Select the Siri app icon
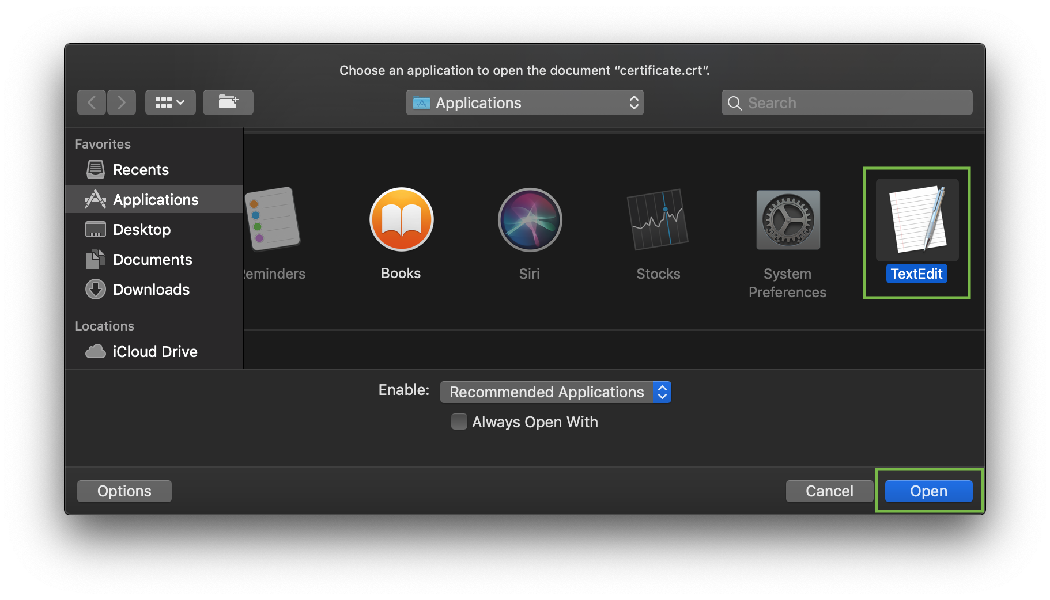The image size is (1050, 600). [529, 220]
